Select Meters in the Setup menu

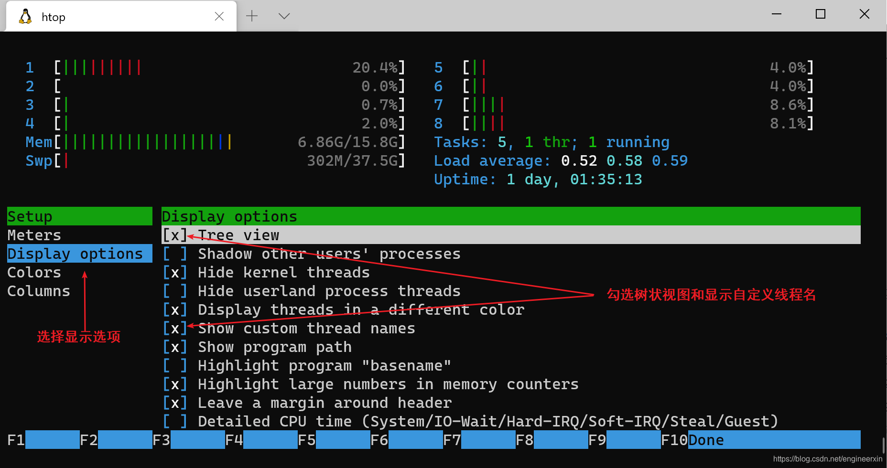(x=34, y=235)
